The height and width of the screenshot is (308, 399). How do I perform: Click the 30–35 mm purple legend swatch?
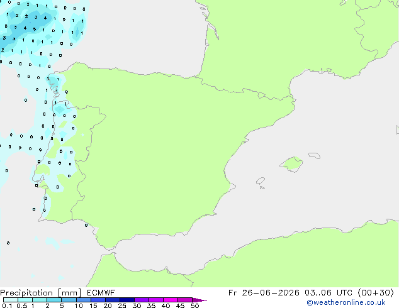coord(142,300)
